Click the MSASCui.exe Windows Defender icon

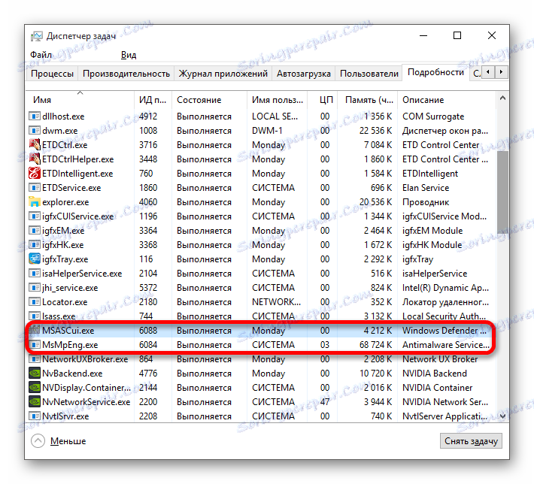click(35, 330)
